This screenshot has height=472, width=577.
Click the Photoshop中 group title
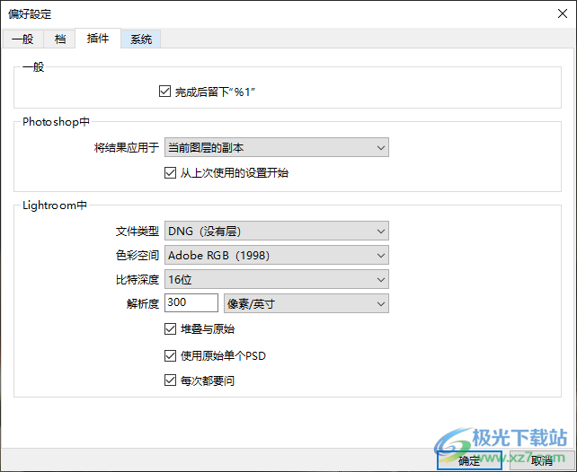pyautogui.click(x=56, y=121)
